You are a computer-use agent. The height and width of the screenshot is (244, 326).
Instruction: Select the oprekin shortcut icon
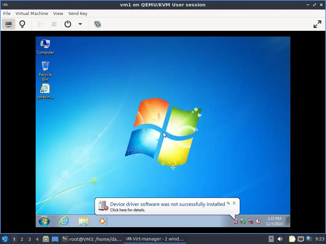(45, 91)
